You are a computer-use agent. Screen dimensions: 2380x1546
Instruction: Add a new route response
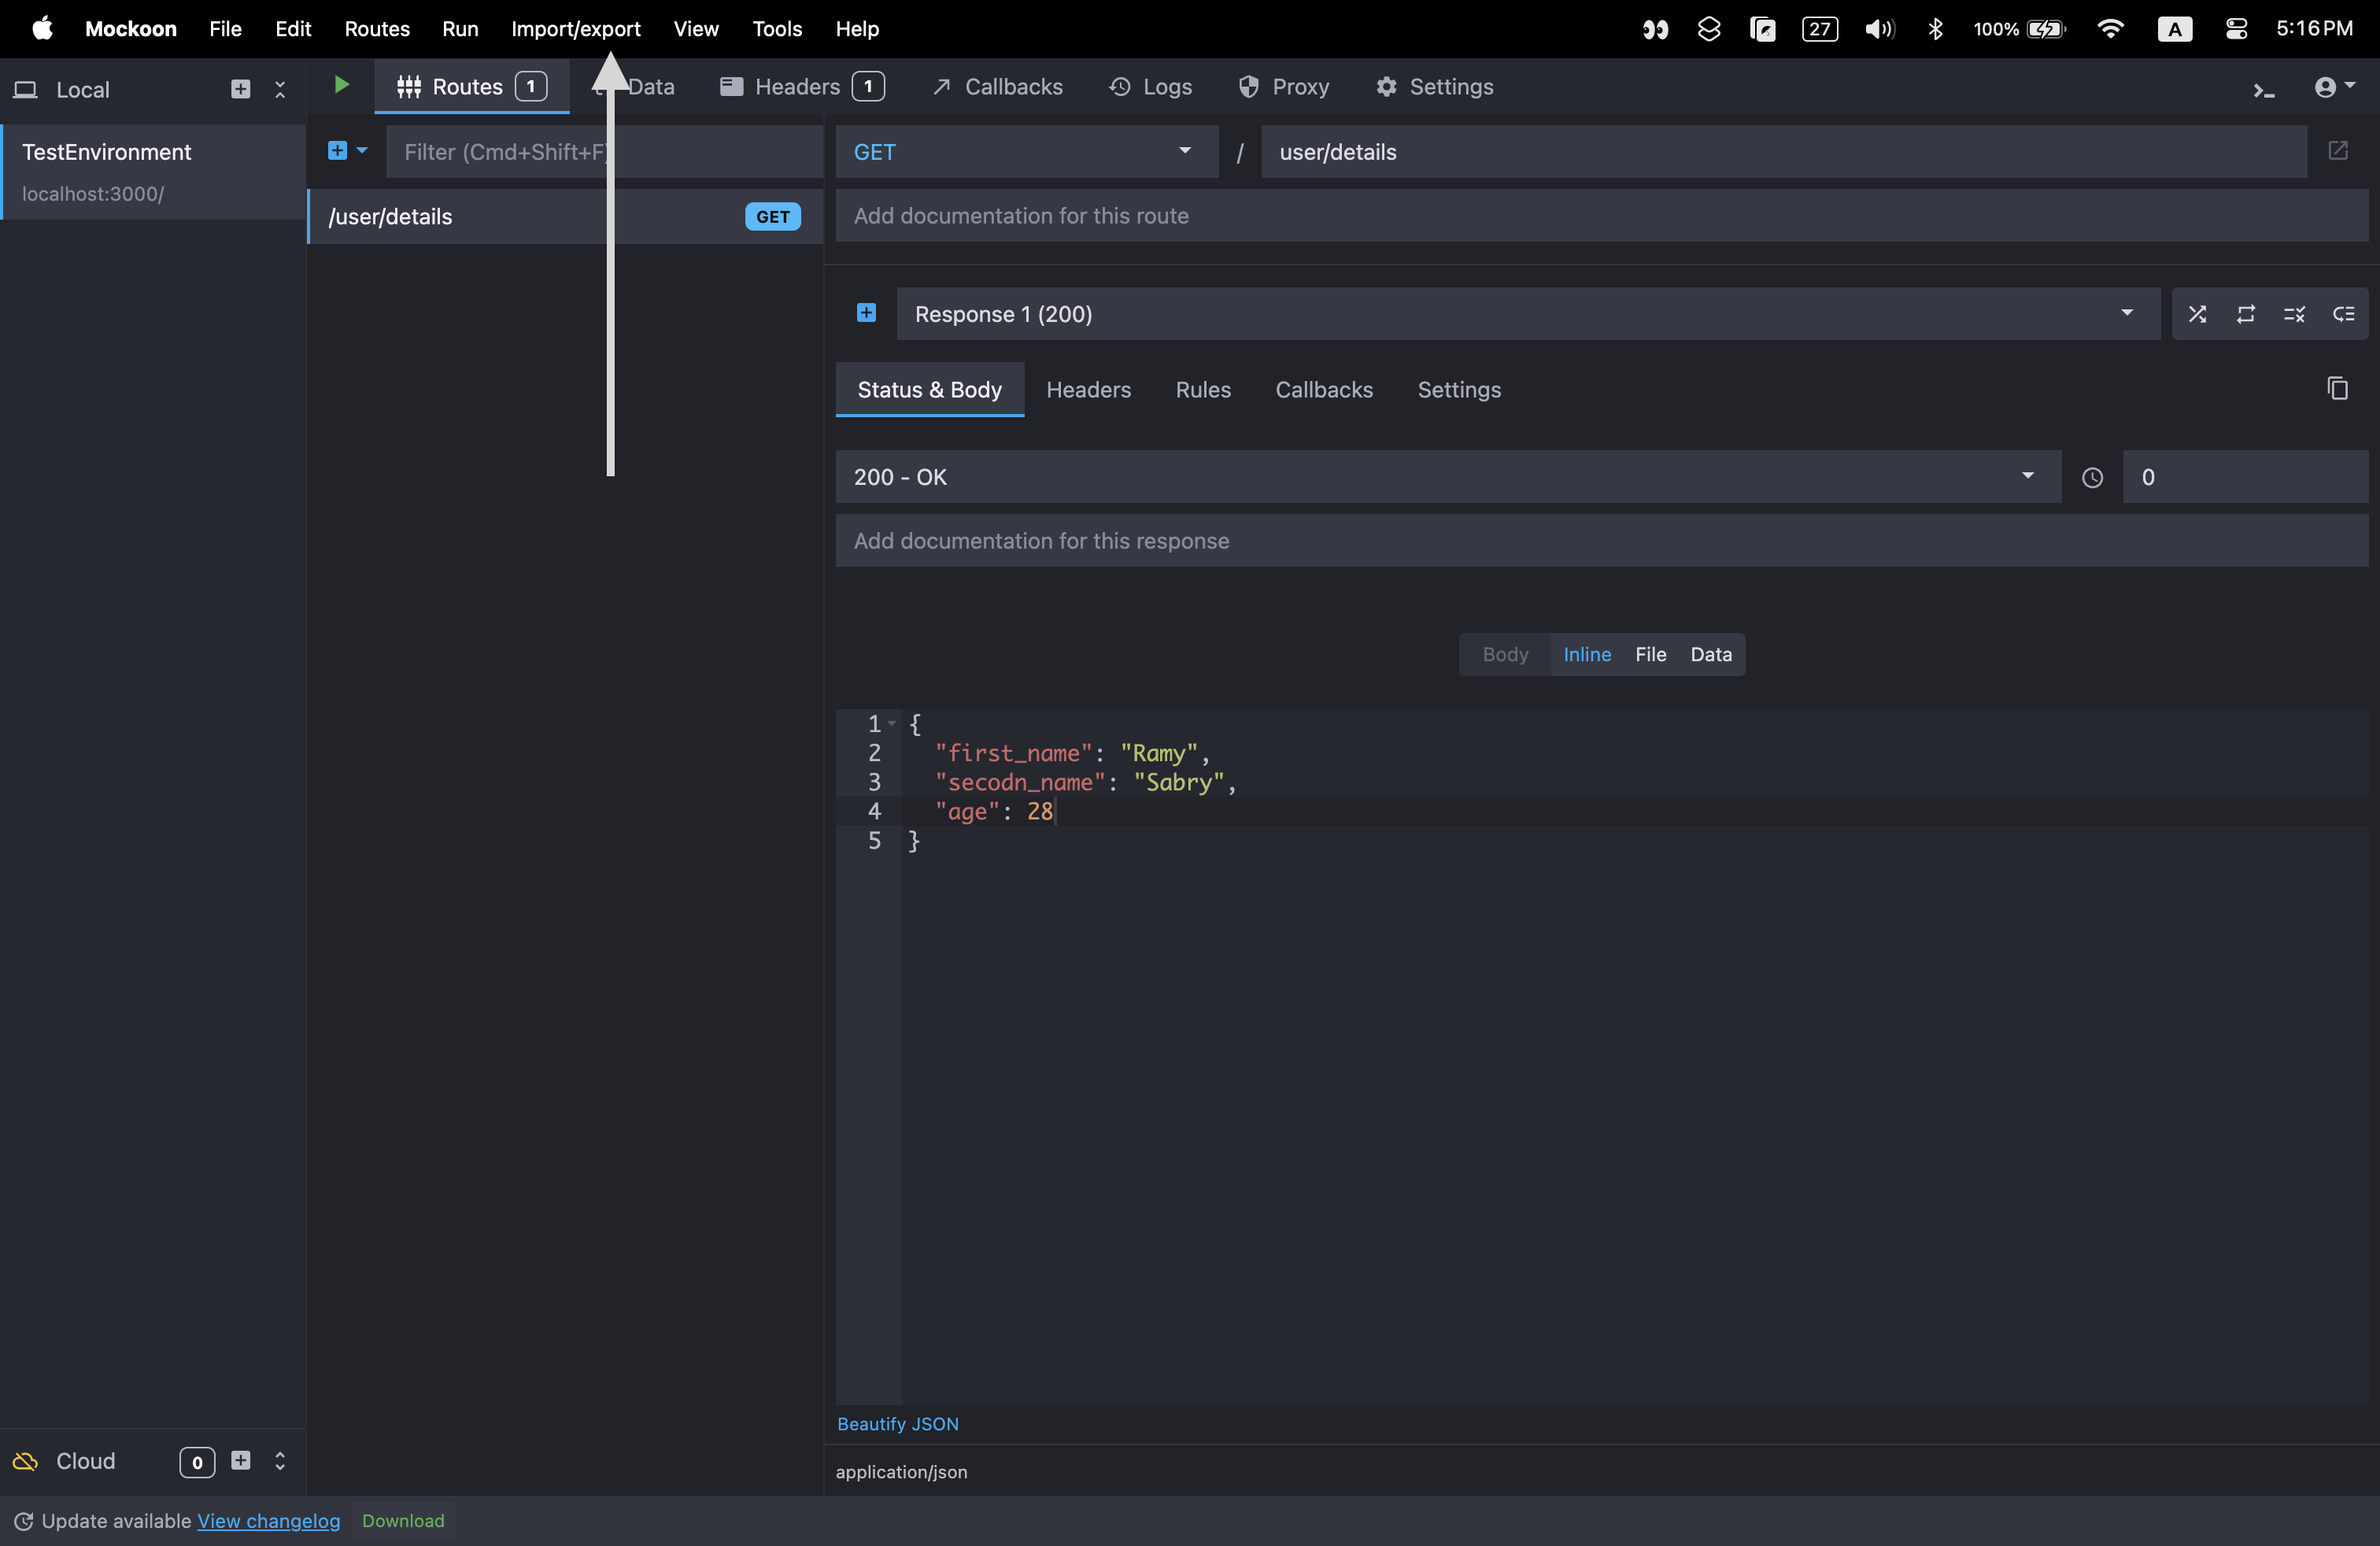[866, 313]
